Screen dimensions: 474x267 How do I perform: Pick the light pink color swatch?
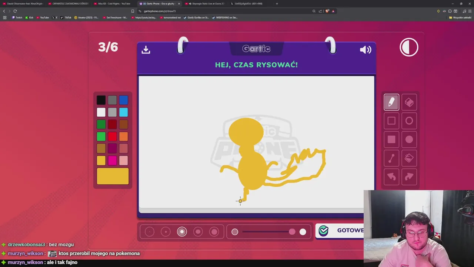124,160
